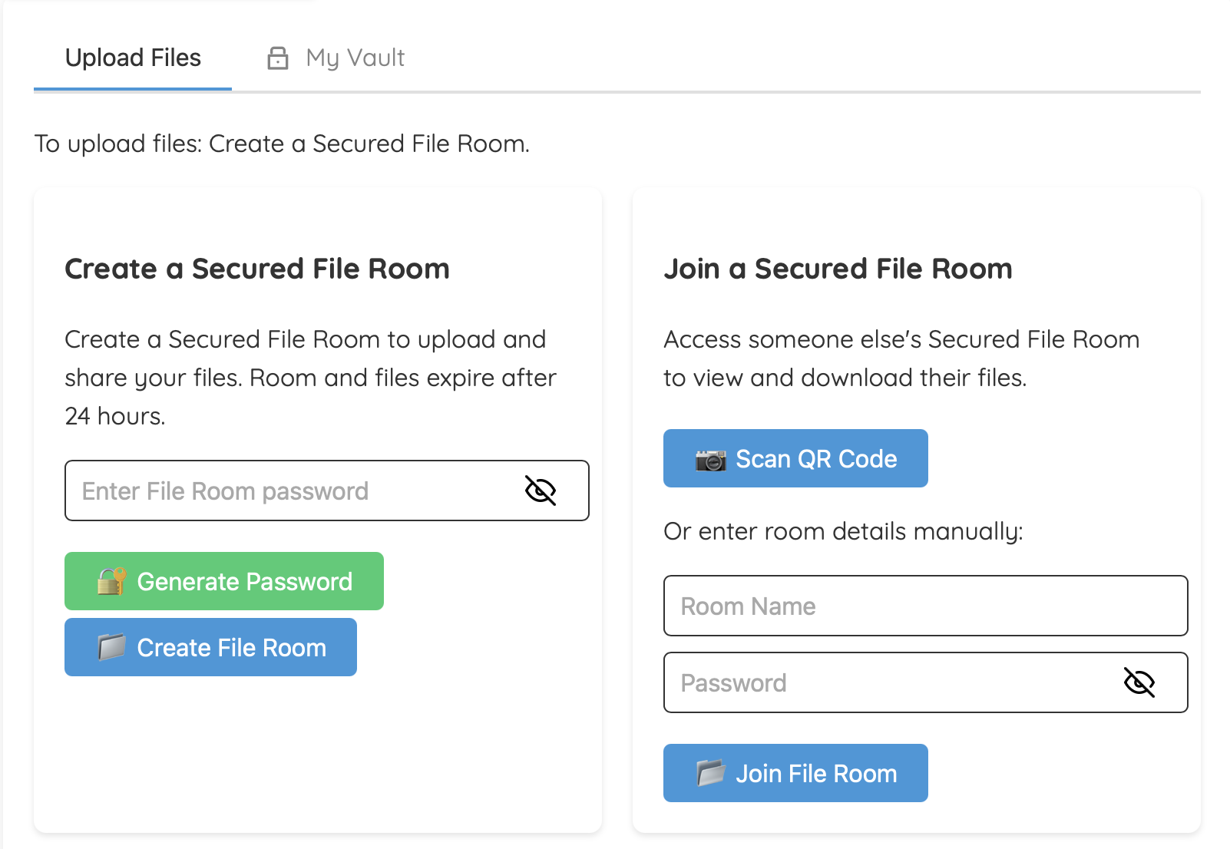Click the eye icon in File Room password field
The height and width of the screenshot is (849, 1230).
pos(542,491)
